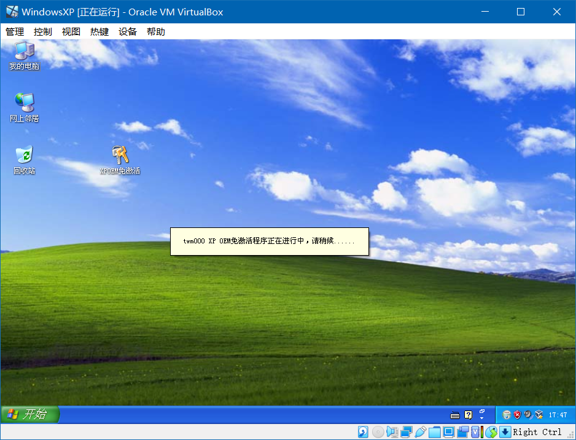The width and height of the screenshot is (576, 440).
Task: Click the USB devices status icon
Action: click(420, 432)
